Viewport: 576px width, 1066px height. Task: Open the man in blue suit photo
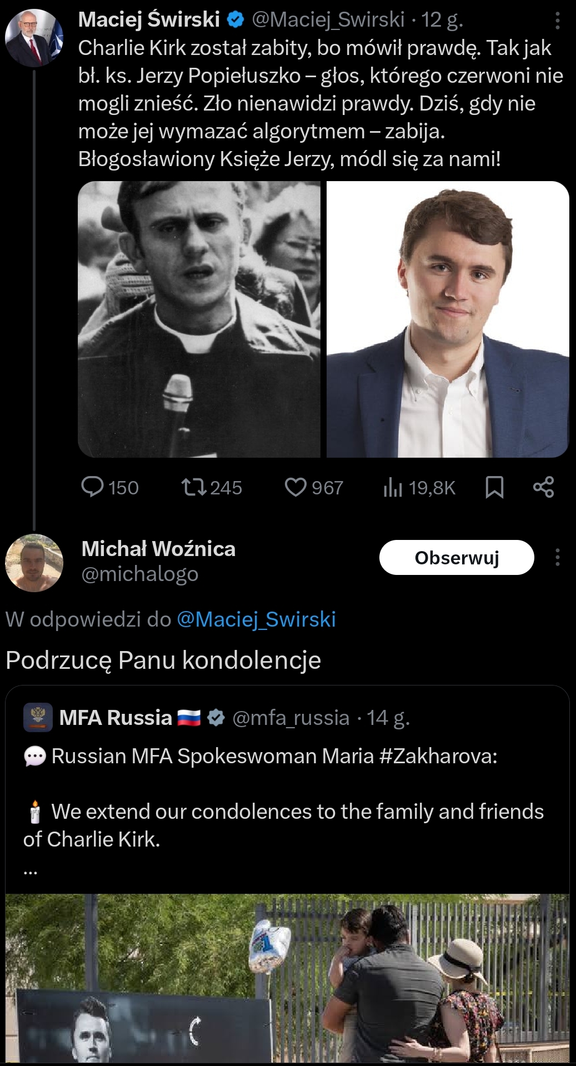pyautogui.click(x=448, y=319)
